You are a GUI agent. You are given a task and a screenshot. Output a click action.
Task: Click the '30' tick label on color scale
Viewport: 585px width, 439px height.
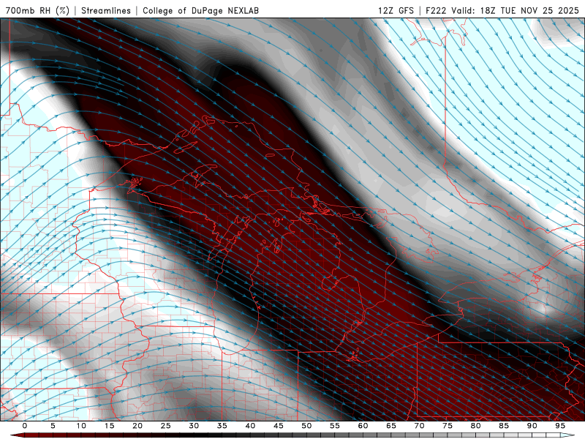point(194,426)
